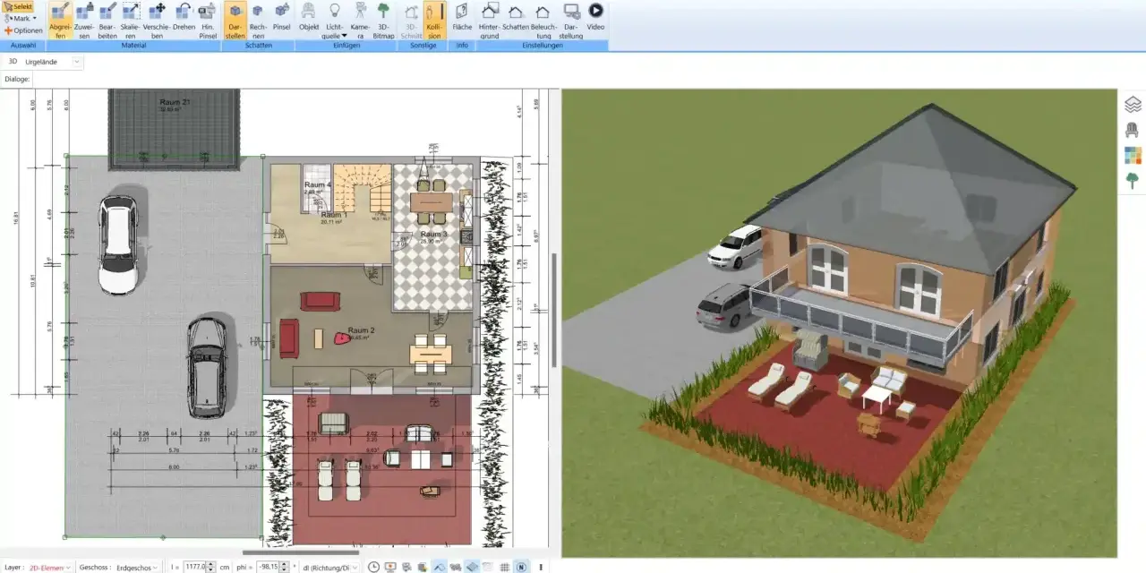Open Beleuchtung settings
The height and width of the screenshot is (573, 1146).
pos(543,20)
